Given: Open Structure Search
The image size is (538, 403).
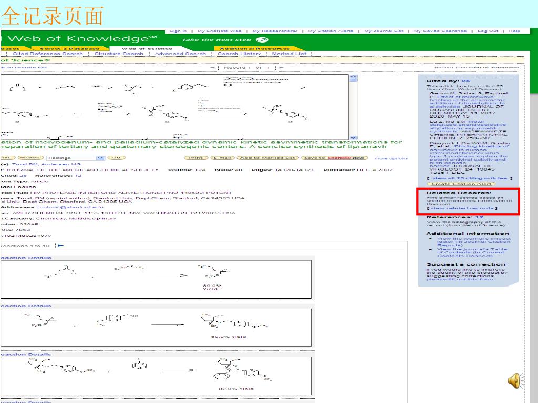Looking at the screenshot, I should pos(119,54).
